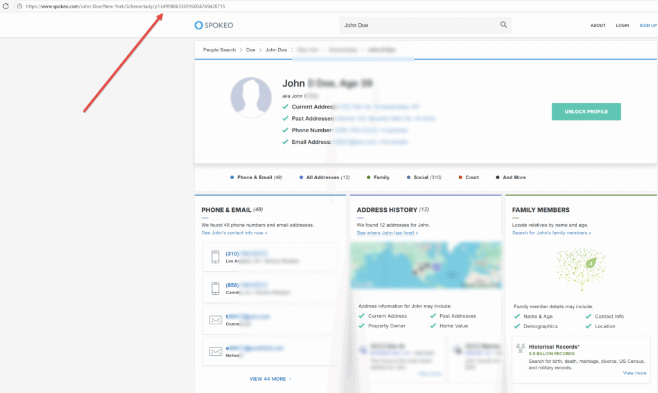
Task: Open See John's contact info now link
Action: [x=234, y=232]
